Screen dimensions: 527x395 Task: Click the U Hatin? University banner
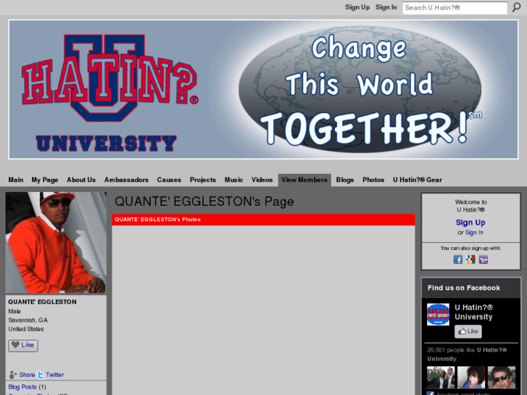point(264,89)
